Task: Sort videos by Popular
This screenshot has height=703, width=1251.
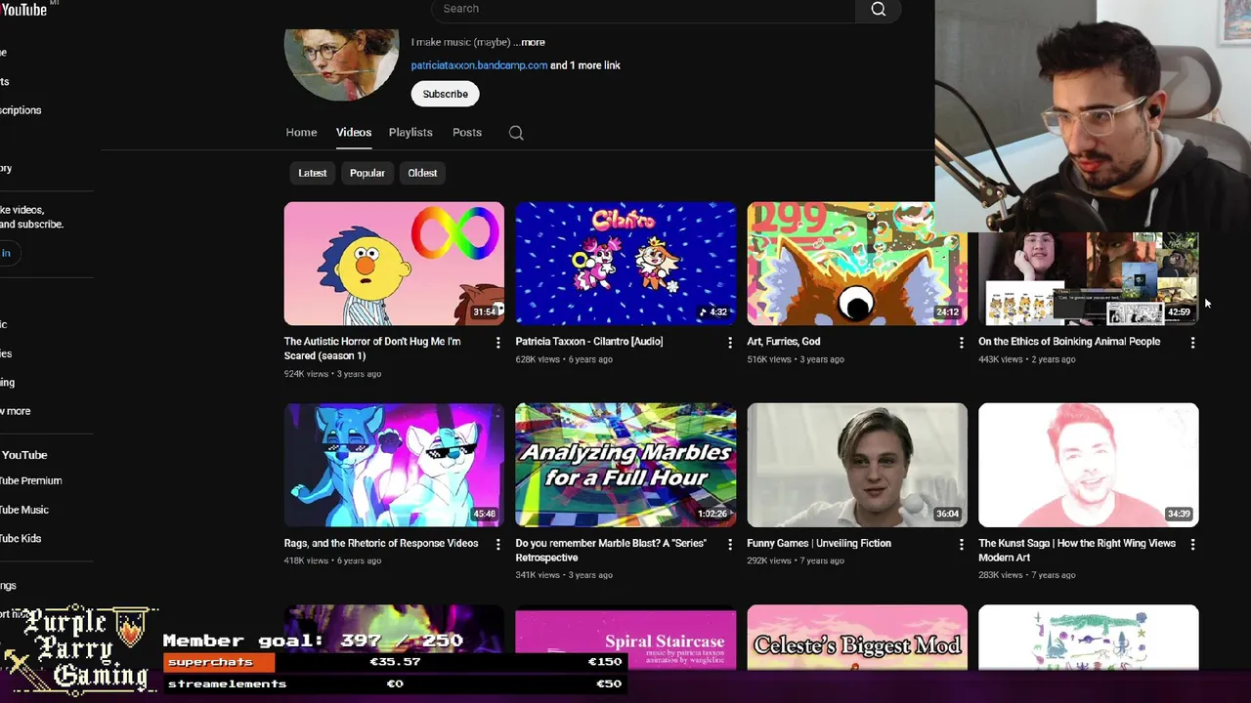Action: 367,173
